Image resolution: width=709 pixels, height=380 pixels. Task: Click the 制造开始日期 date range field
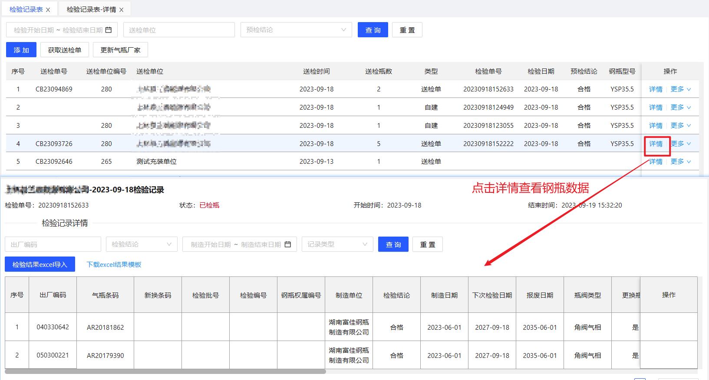click(x=240, y=244)
